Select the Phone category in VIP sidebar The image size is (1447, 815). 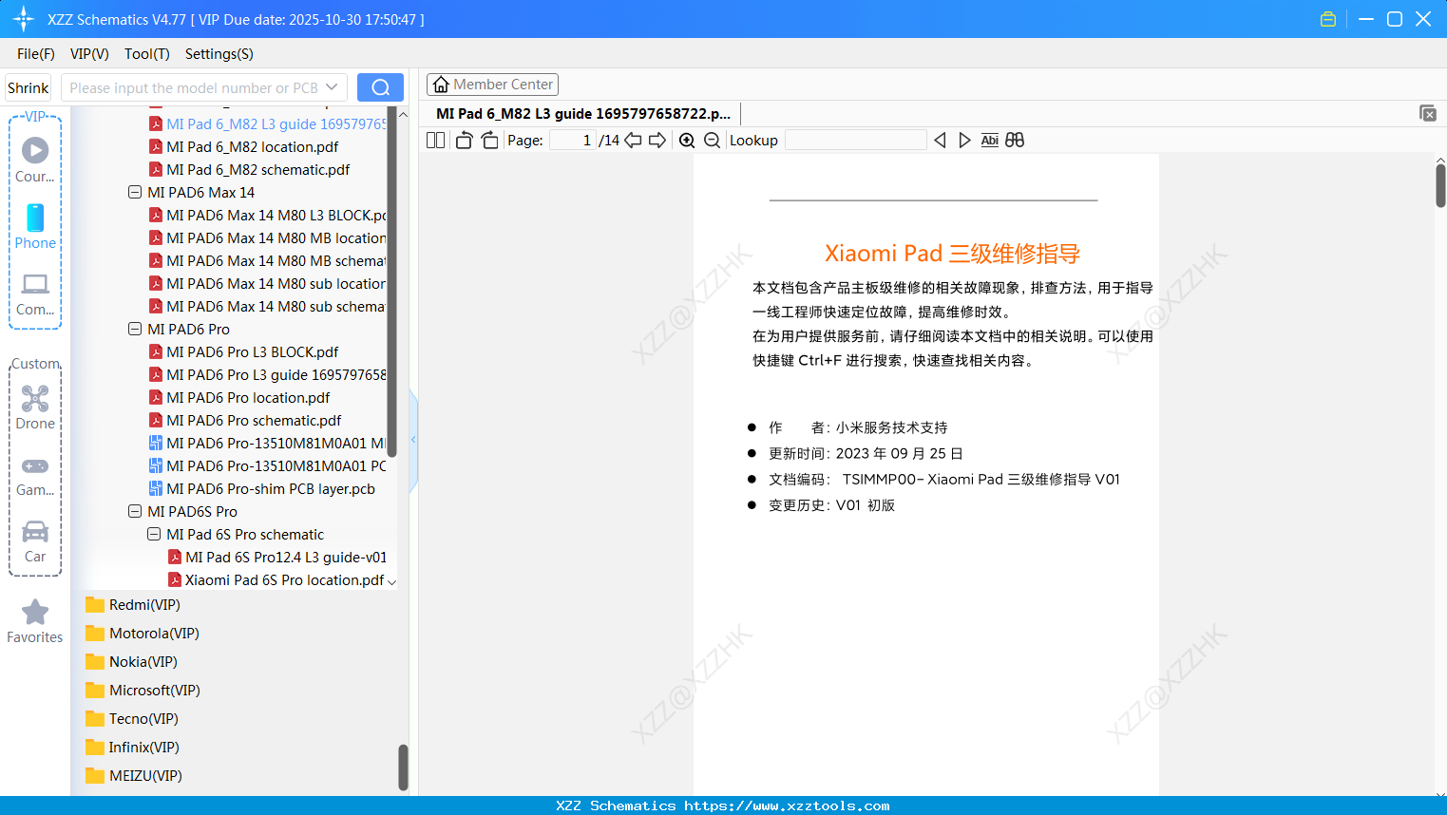click(34, 228)
